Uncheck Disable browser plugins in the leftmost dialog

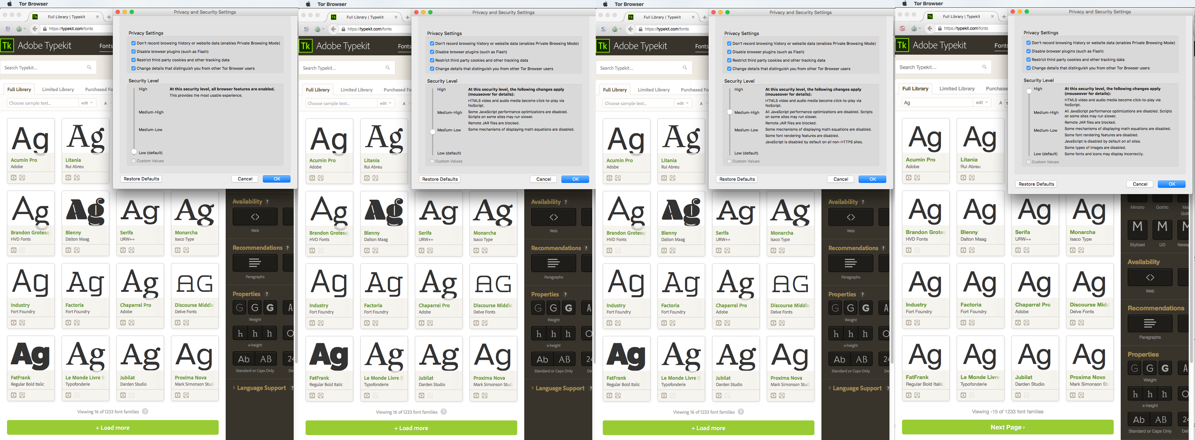[134, 51]
